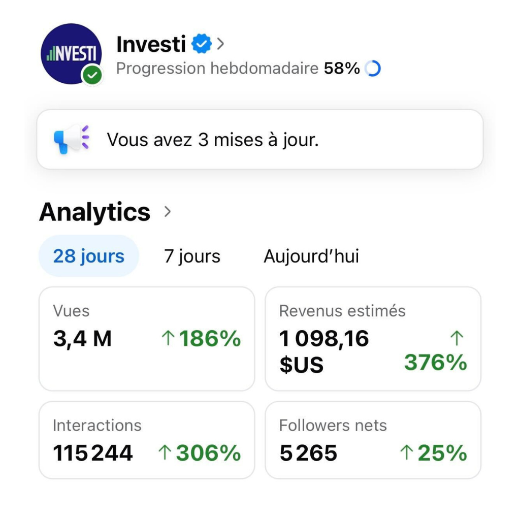Switch to the 7 jours tab
Image resolution: width=520 pixels, height=520 pixels.
pyautogui.click(x=192, y=256)
